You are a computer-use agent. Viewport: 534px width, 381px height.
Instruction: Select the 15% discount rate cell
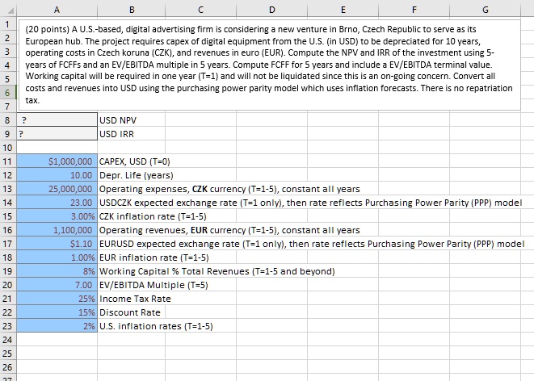coord(57,312)
